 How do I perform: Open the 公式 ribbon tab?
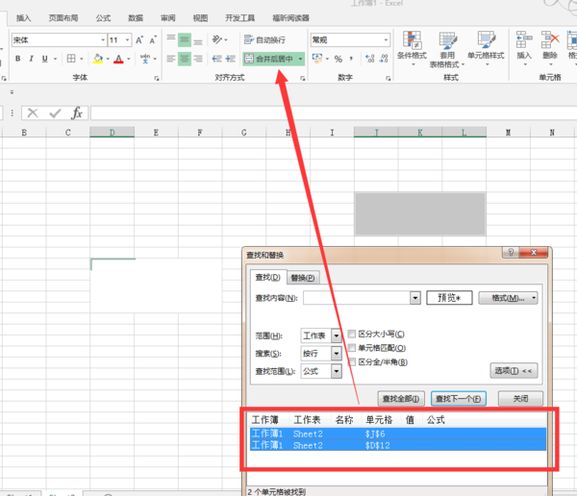click(103, 18)
